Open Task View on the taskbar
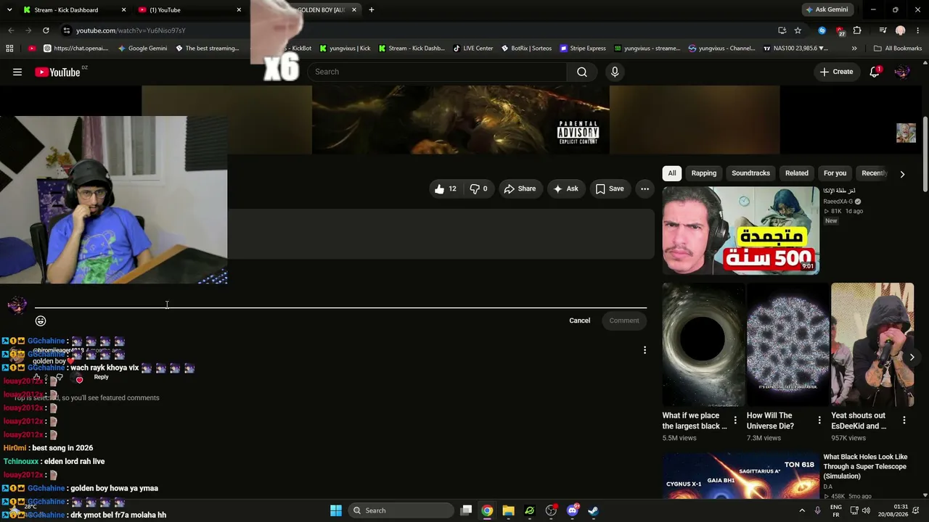929x522 pixels. (466, 510)
